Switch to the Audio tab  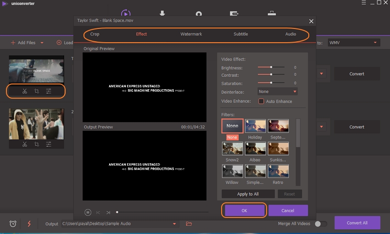(290, 34)
